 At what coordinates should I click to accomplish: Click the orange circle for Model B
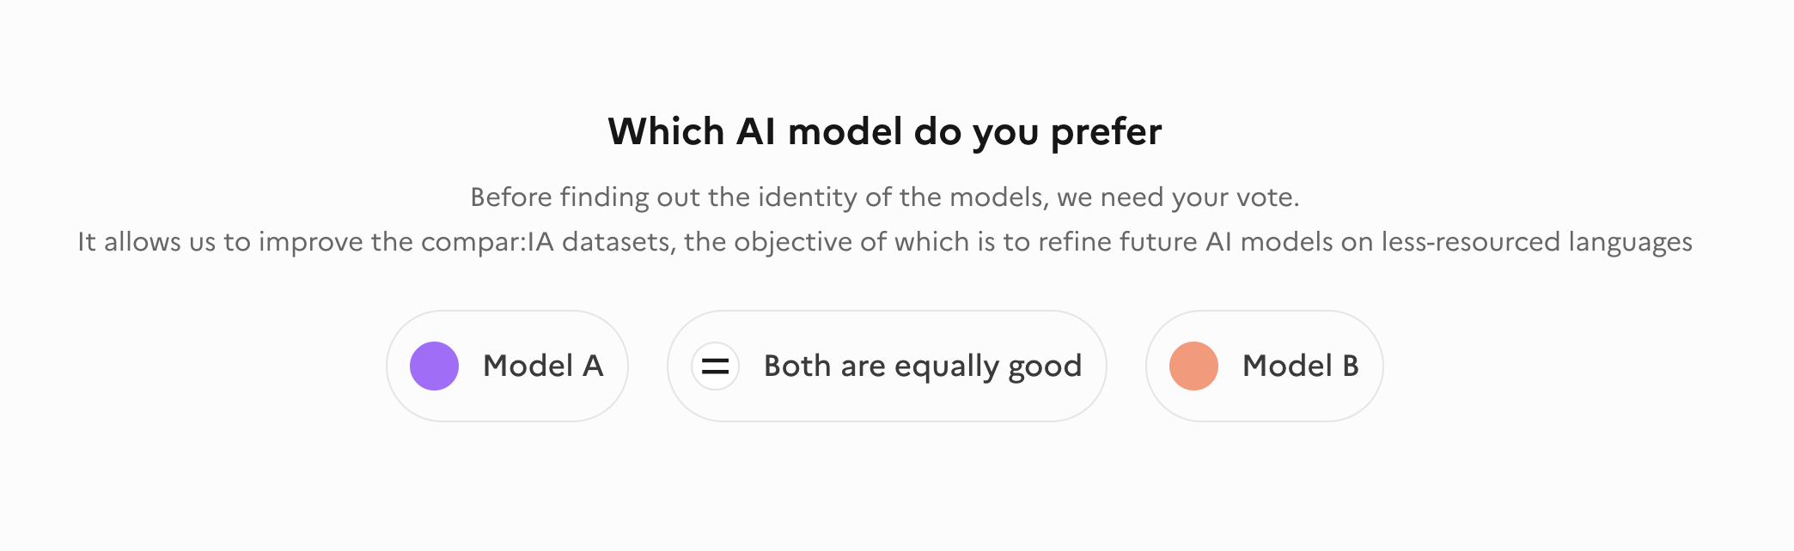1193,366
